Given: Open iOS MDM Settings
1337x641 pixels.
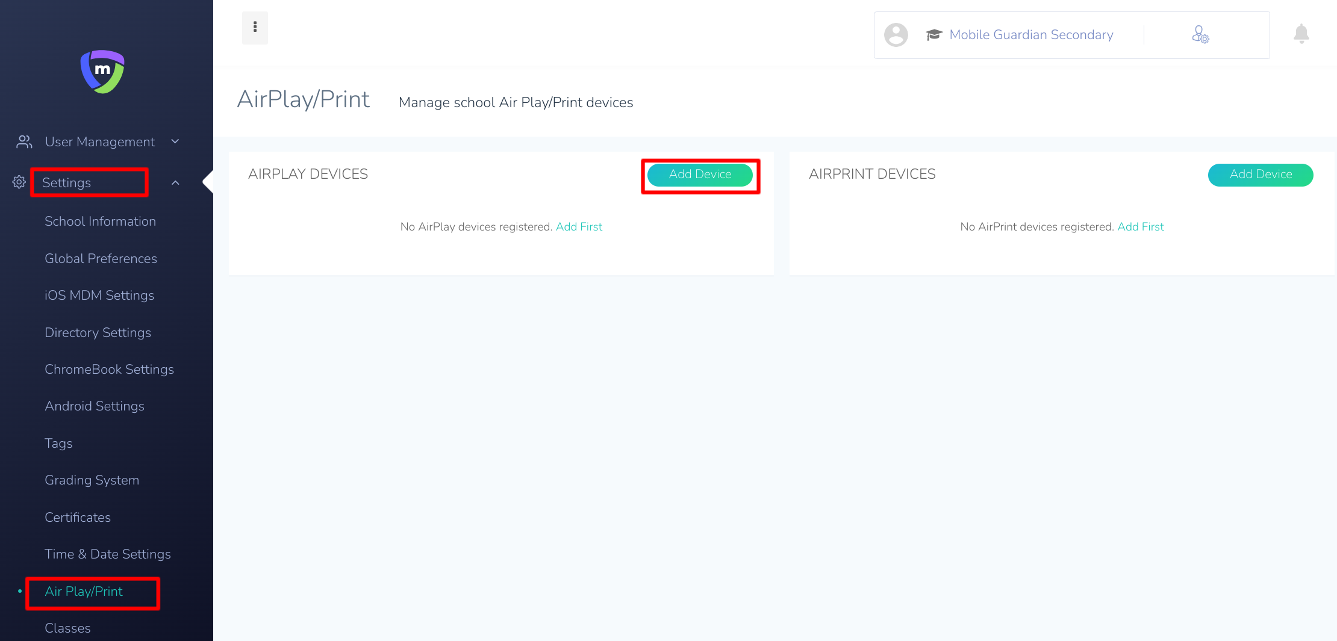Looking at the screenshot, I should pos(99,295).
